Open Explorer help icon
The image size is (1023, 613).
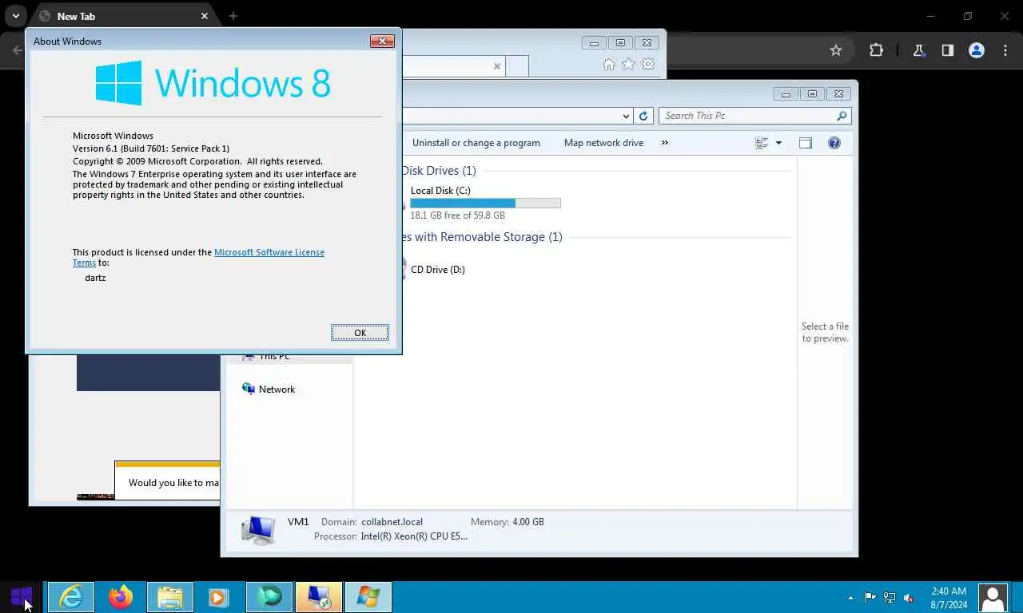click(x=834, y=143)
